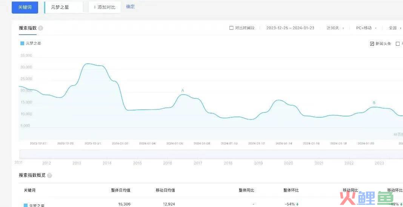Click the + 添加对比 button
The height and width of the screenshot is (207, 403).
(x=105, y=7)
